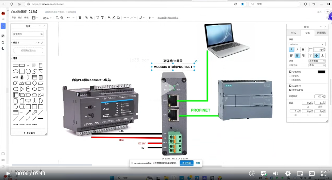Align text to the left
Screen dimensions: 332x180
pyautogui.click(x=291, y=56)
